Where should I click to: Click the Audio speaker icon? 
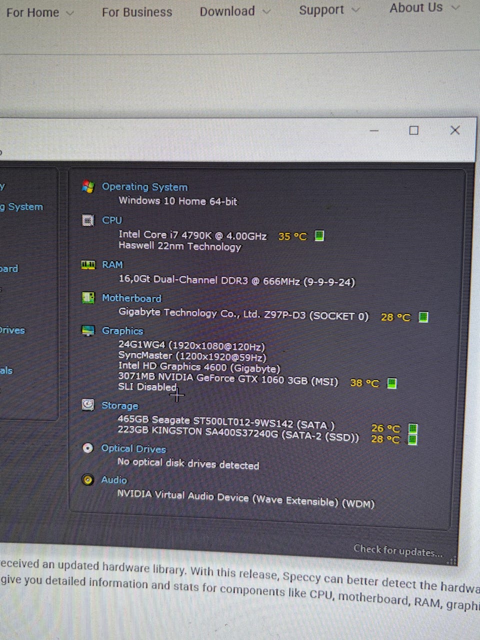[88, 480]
